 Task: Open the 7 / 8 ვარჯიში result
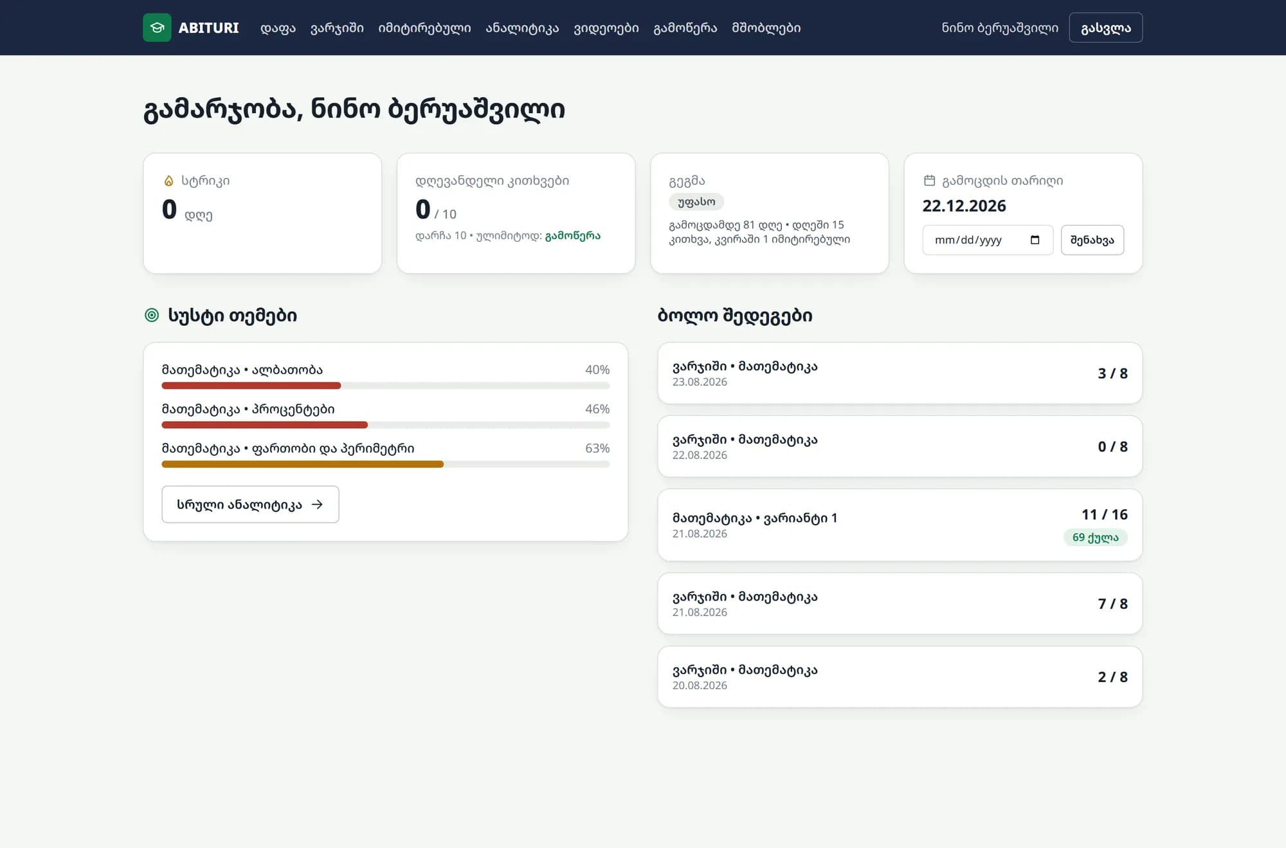[900, 604]
